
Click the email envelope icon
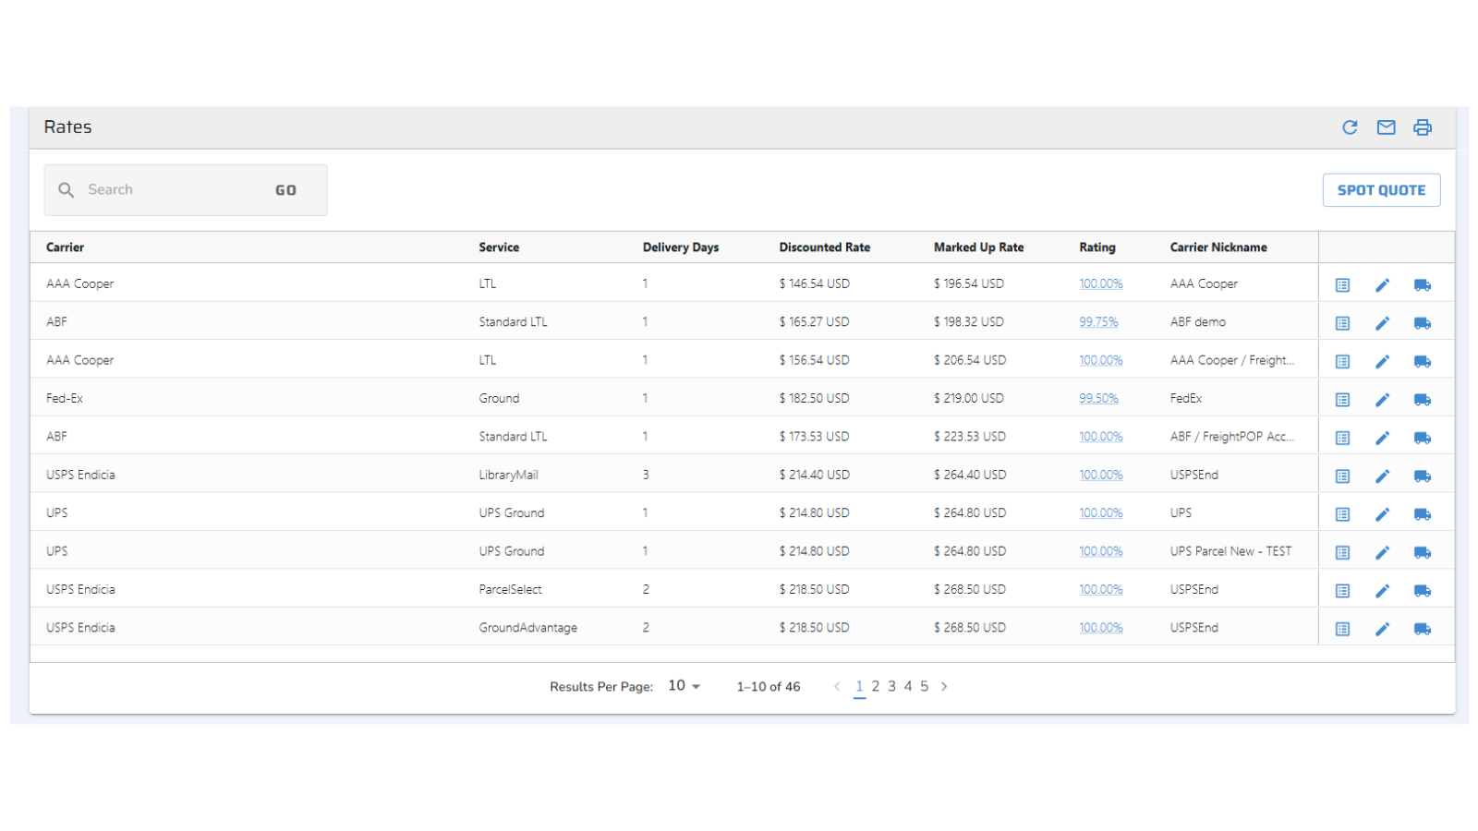pos(1386,127)
